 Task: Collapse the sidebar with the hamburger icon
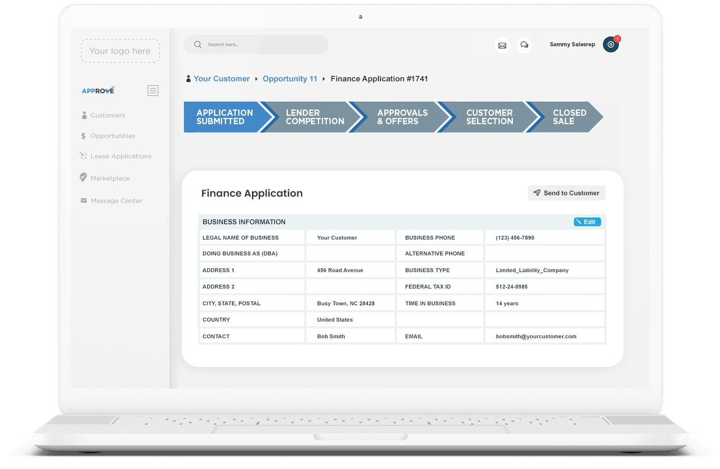pyautogui.click(x=153, y=90)
